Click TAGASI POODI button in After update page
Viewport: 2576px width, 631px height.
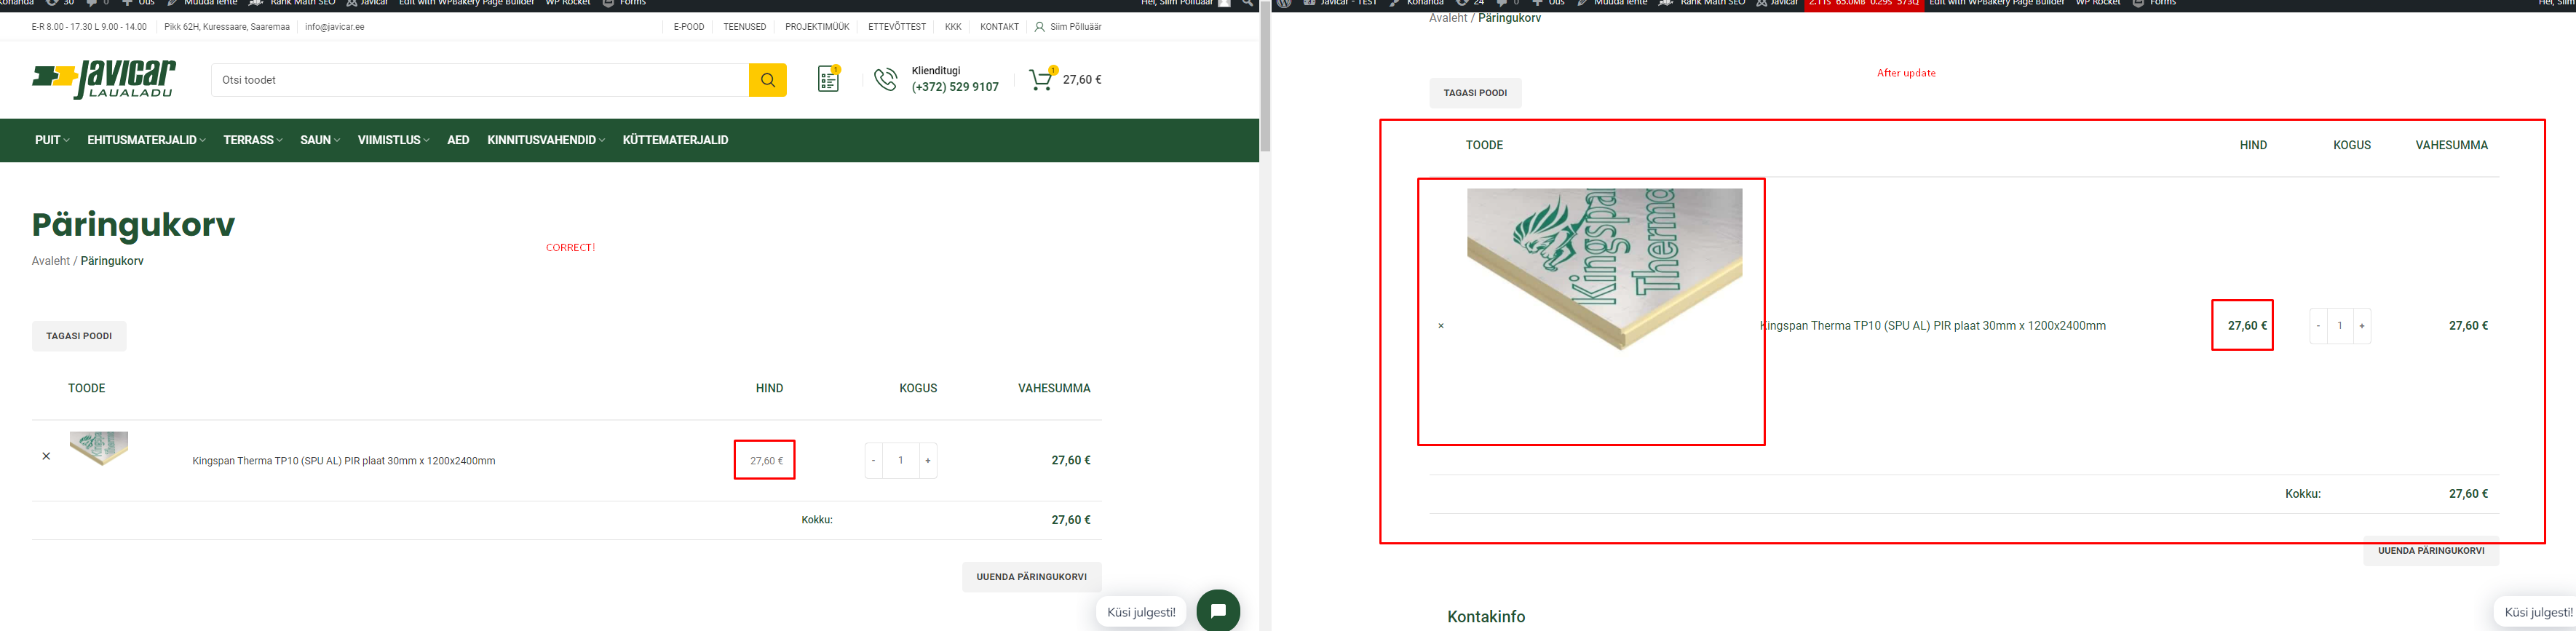1475,93
